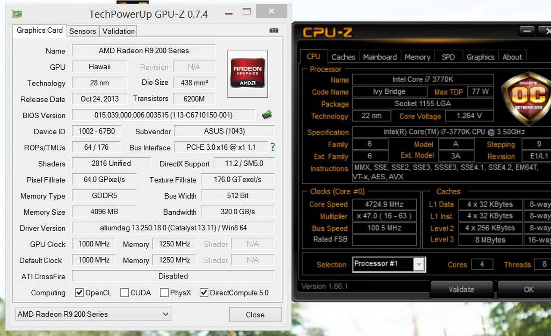The height and width of the screenshot is (336, 551).
Task: Select the Graphics Card tab in GPU-Z
Action: [40, 30]
